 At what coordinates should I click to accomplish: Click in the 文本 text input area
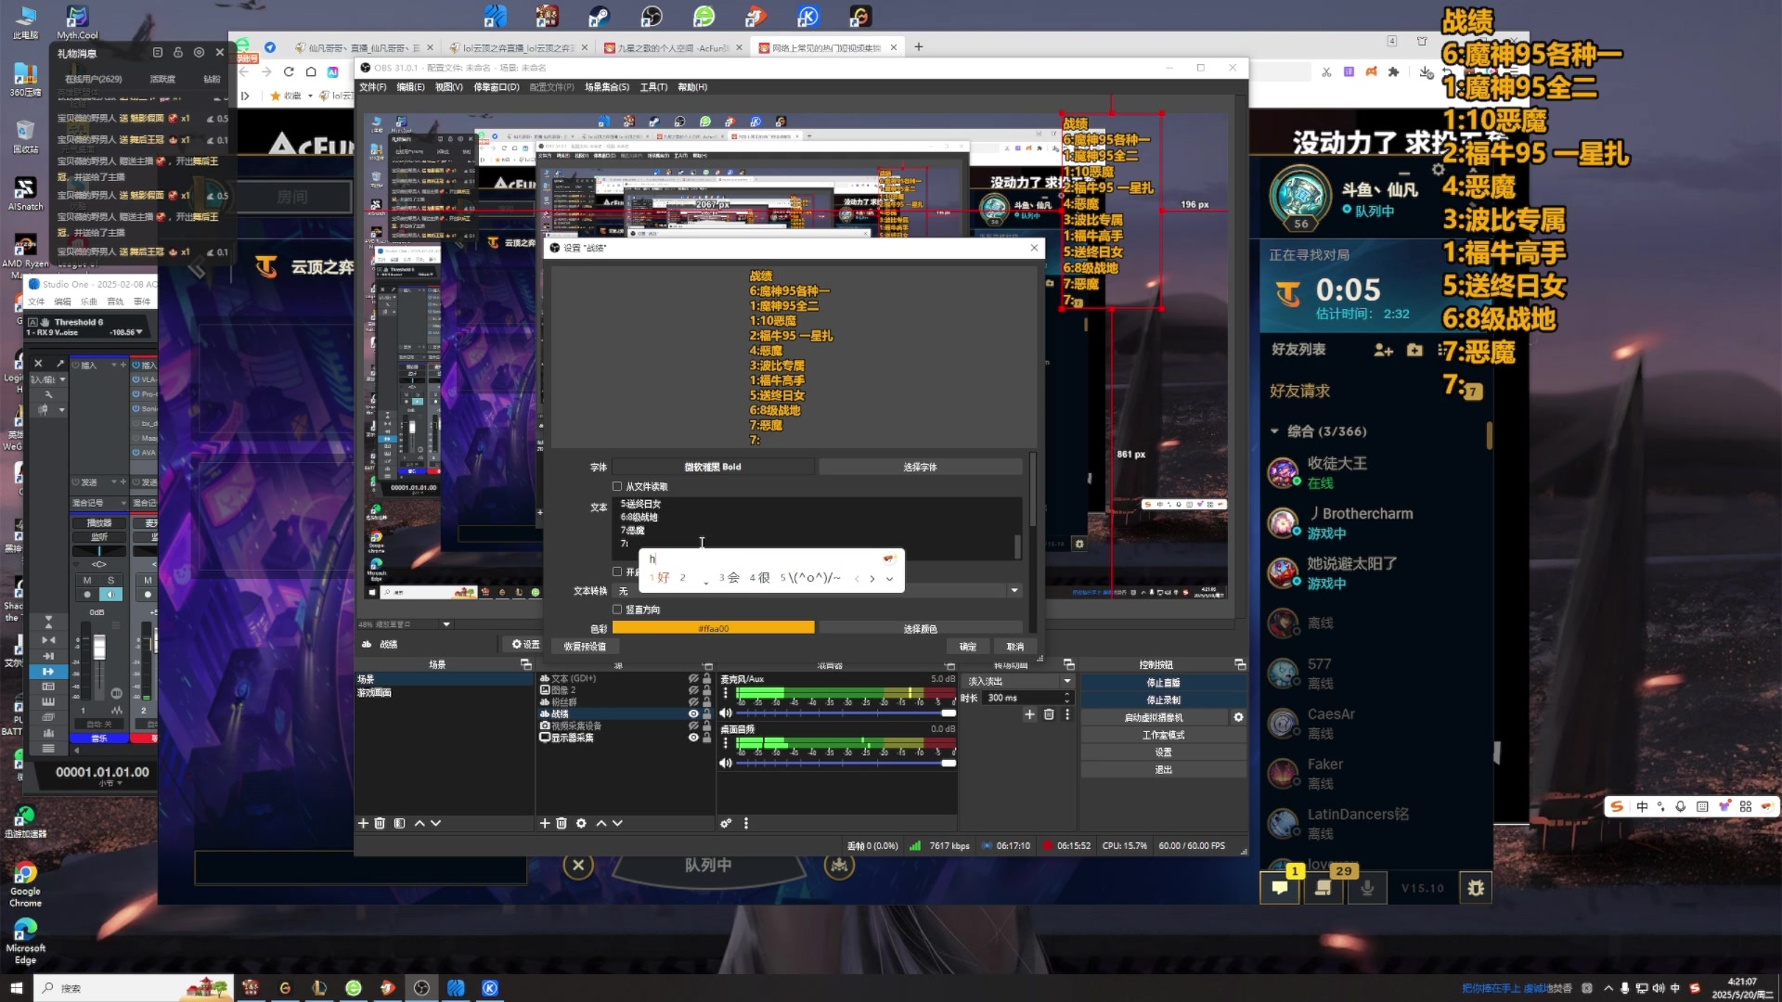pos(815,529)
